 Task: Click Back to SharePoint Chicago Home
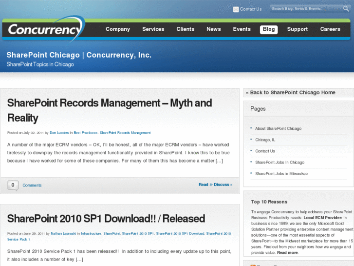pos(291,93)
